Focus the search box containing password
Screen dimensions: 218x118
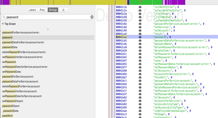point(48,17)
